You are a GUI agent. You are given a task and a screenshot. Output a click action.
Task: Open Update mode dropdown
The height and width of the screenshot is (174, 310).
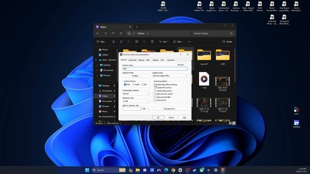(186, 76)
